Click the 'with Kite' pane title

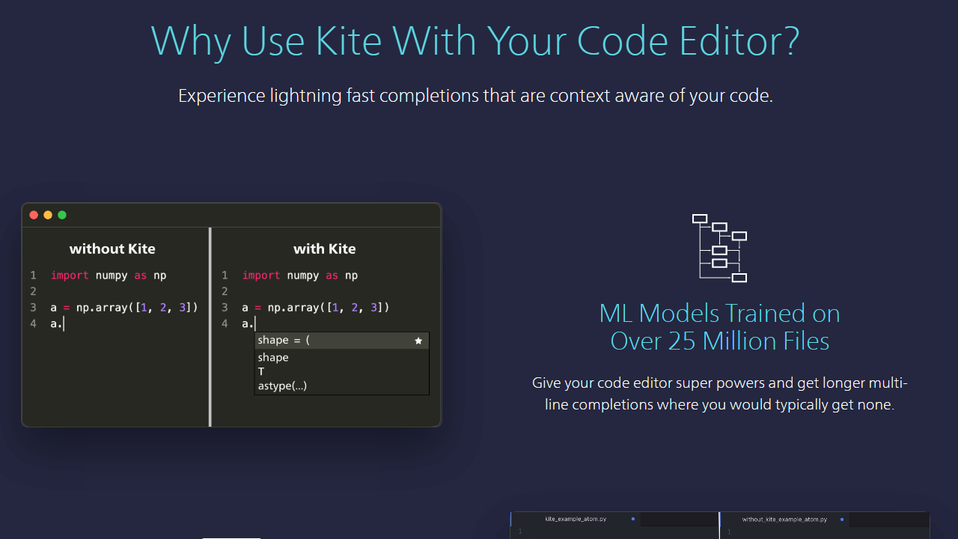coord(324,249)
